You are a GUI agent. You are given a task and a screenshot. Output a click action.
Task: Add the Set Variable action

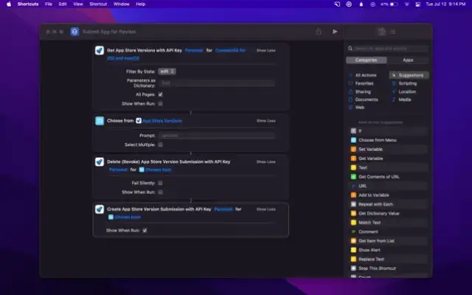pos(389,149)
